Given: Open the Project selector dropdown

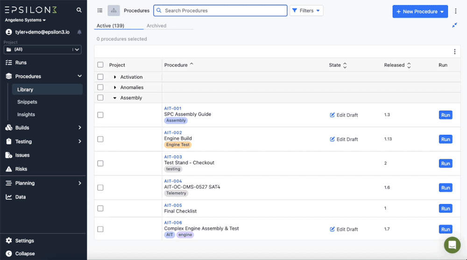Looking at the screenshot, I should [x=42, y=49].
